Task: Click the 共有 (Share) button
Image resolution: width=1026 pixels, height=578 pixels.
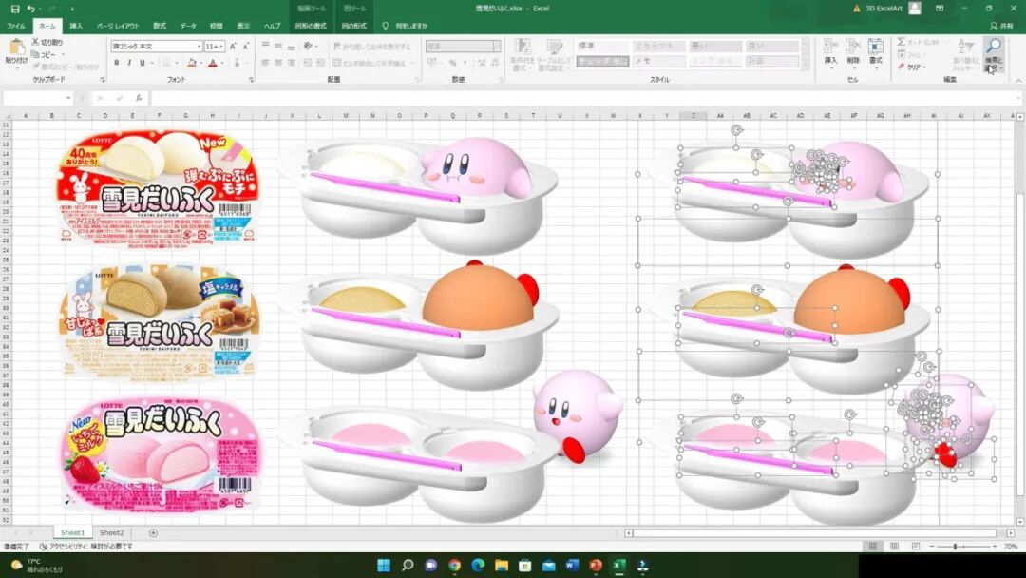Action: pos(1002,27)
